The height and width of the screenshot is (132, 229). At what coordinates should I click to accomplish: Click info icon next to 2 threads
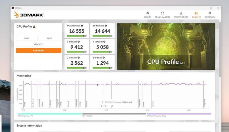[79, 57]
